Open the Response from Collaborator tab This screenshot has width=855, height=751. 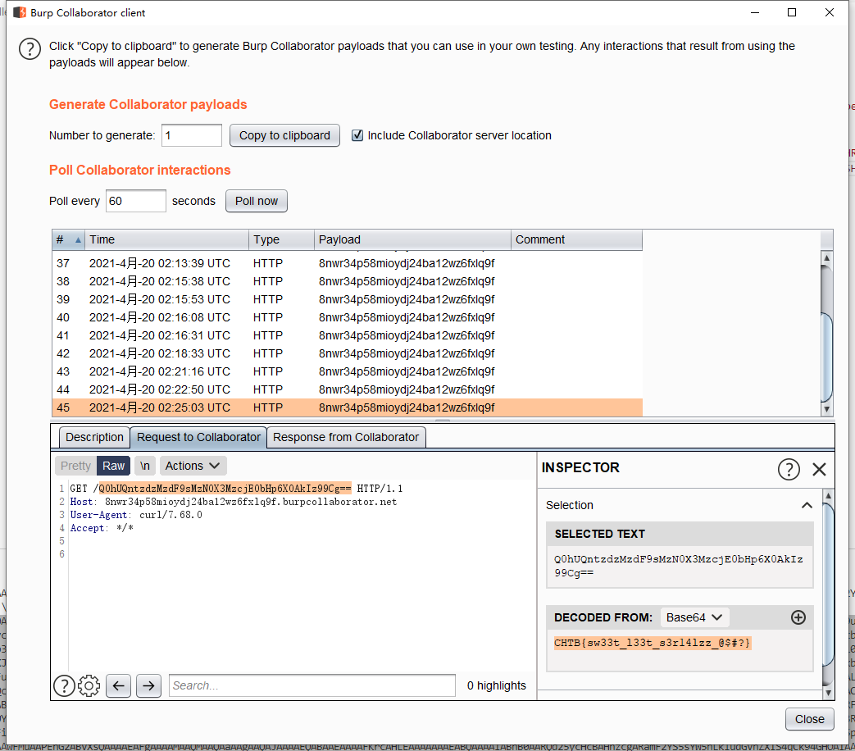click(346, 438)
